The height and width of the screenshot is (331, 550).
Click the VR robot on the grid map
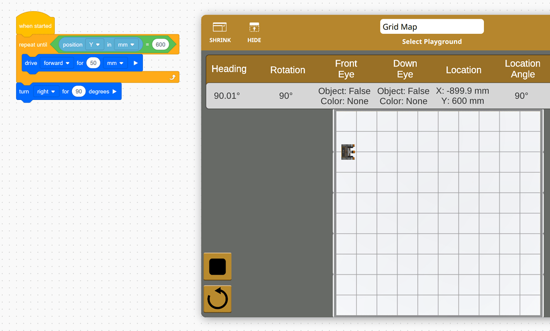(348, 152)
